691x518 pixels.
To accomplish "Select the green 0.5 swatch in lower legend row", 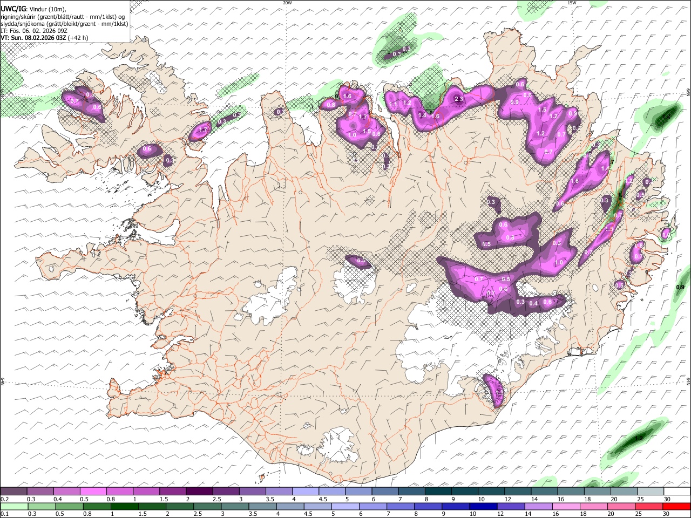I will pos(69,506).
